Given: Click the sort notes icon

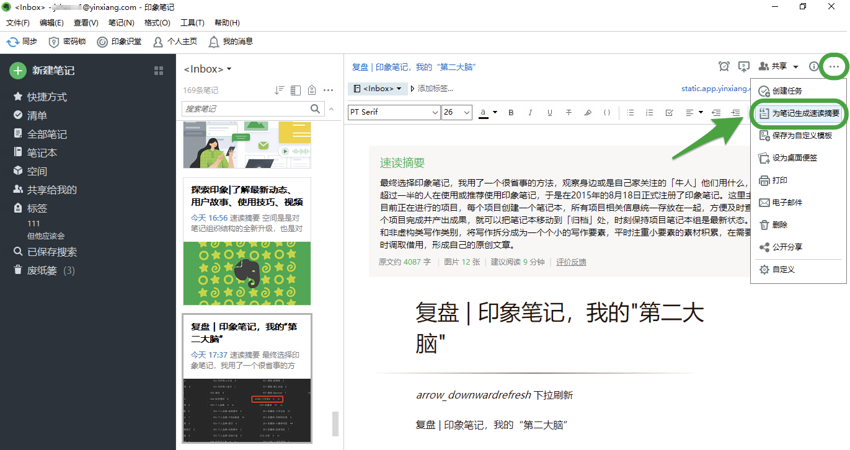Looking at the screenshot, I should (x=280, y=90).
